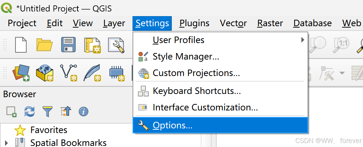Open the Raster menu
Viewport: 363px width, 147px height.
[270, 23]
